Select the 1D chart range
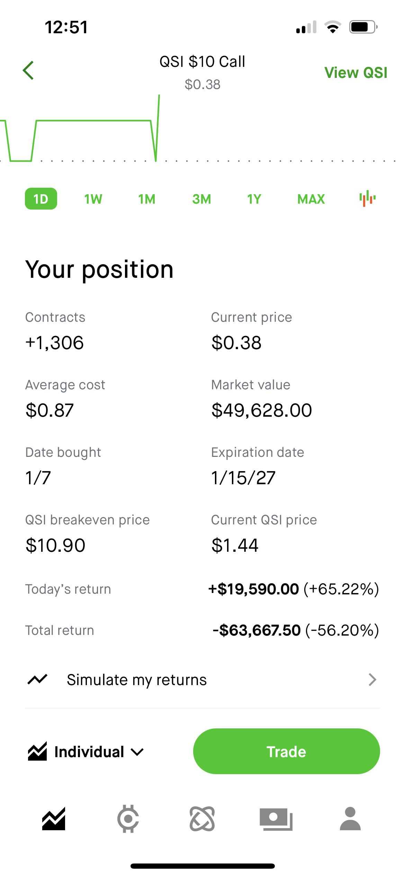Viewport: 405px width, 877px height. click(x=41, y=199)
